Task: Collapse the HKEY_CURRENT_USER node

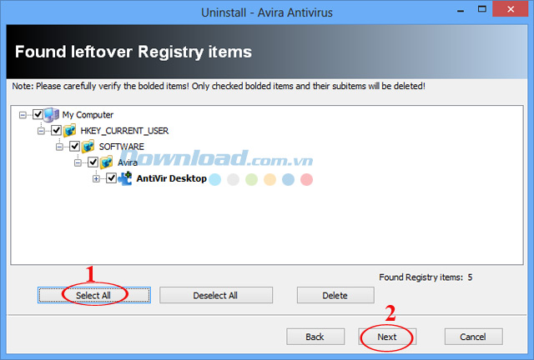Action: (41, 131)
